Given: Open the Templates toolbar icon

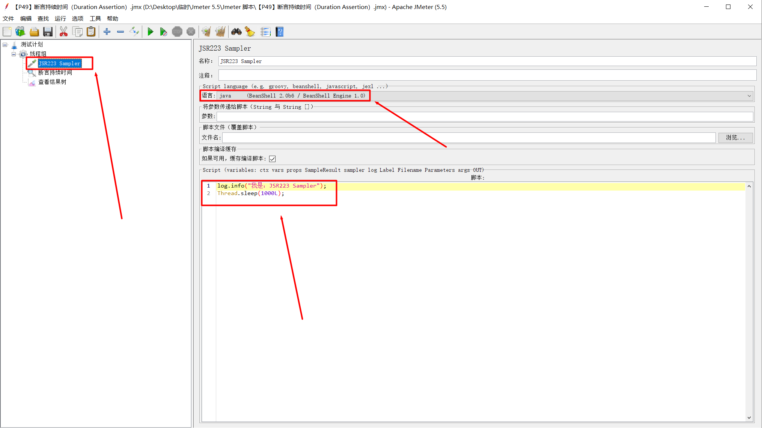Looking at the screenshot, I should coord(20,32).
